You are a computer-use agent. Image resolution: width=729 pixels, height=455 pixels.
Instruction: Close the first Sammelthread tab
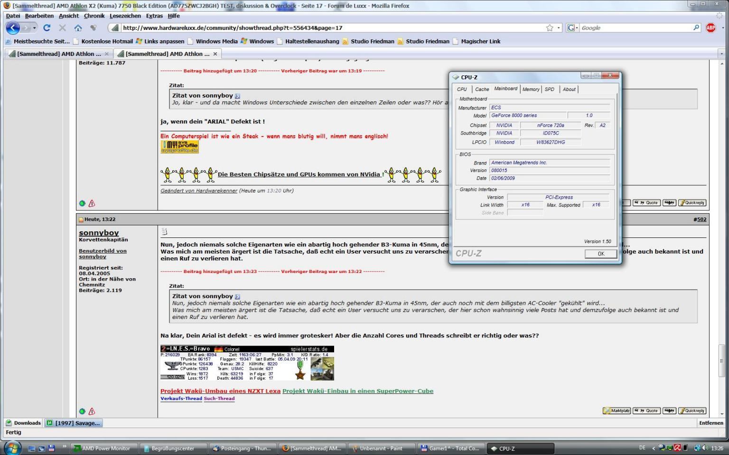pyautogui.click(x=106, y=54)
